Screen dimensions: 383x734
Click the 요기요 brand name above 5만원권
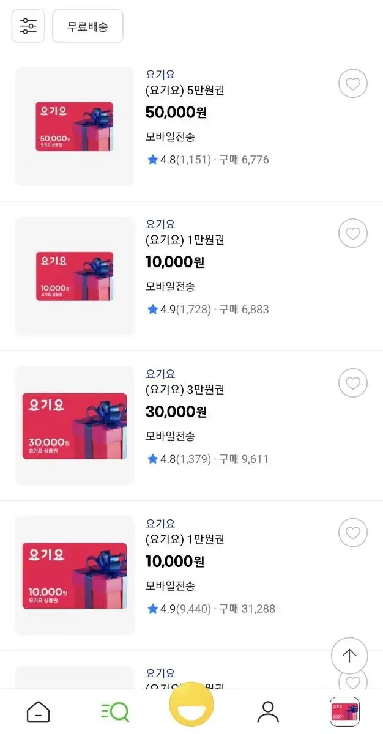point(160,75)
